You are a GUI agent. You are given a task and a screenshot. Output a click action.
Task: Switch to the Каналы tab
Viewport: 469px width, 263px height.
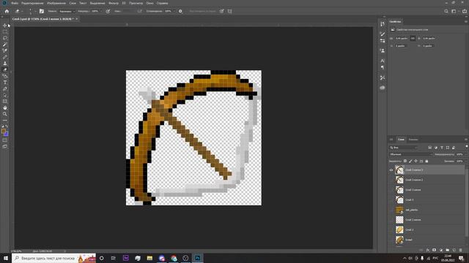tap(413, 140)
